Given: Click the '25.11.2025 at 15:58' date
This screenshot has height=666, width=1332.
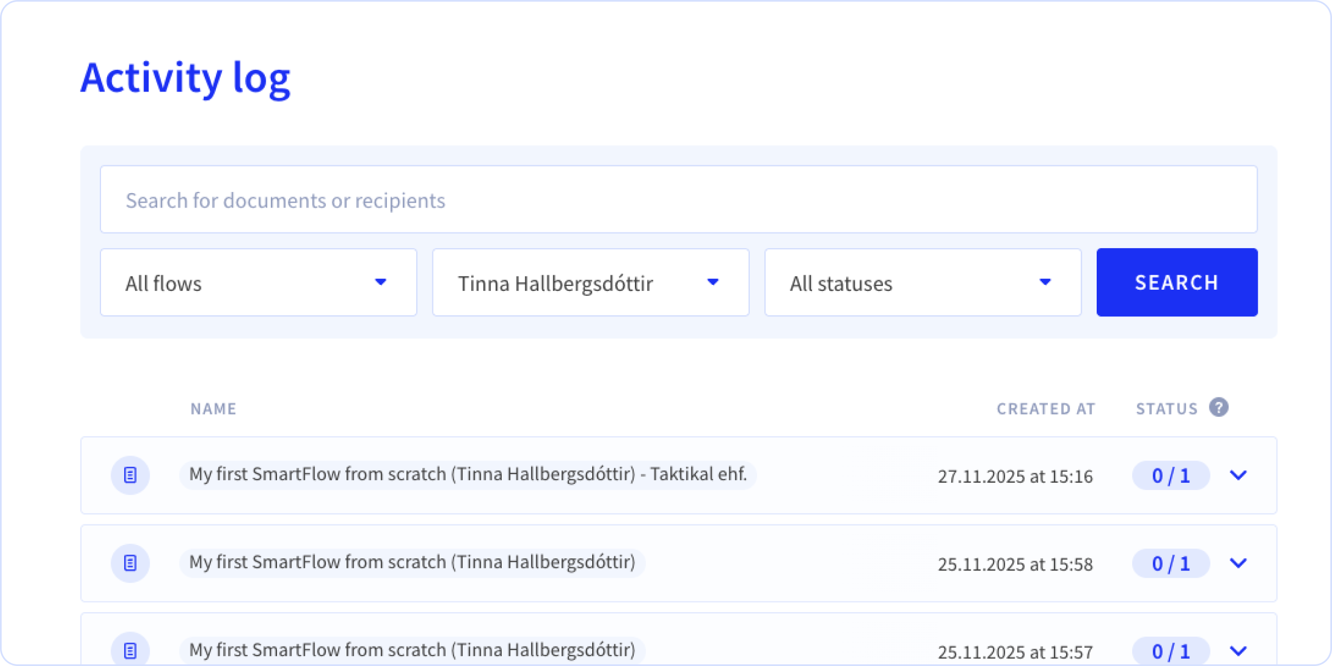Looking at the screenshot, I should click(1015, 564).
